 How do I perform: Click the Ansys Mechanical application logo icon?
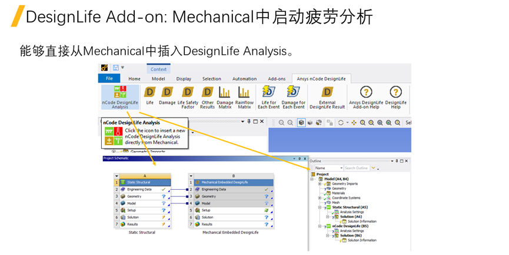coord(104,68)
